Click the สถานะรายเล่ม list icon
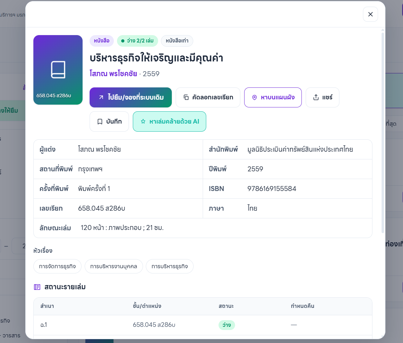403x343 pixels. pyautogui.click(x=37, y=287)
